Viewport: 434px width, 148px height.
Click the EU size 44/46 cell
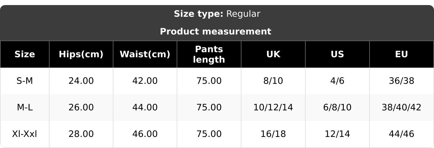click(x=402, y=134)
